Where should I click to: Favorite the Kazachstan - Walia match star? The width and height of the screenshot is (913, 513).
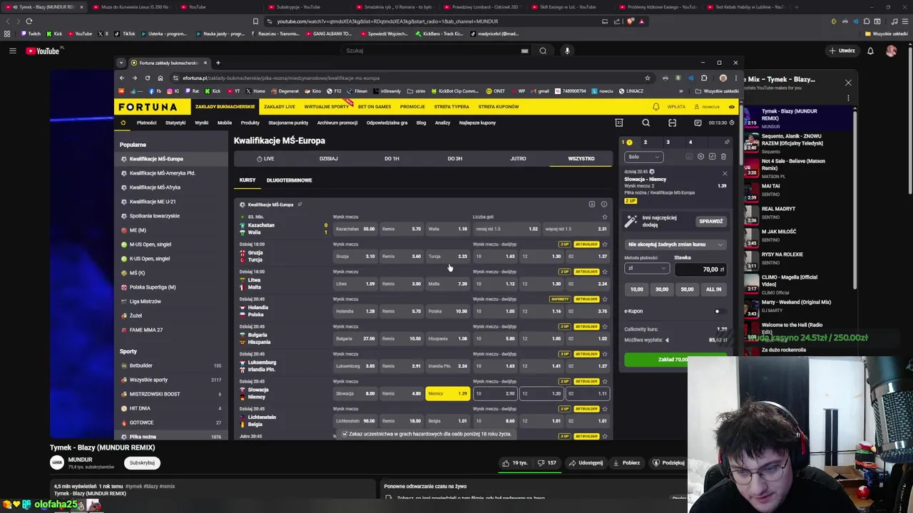pos(605,217)
